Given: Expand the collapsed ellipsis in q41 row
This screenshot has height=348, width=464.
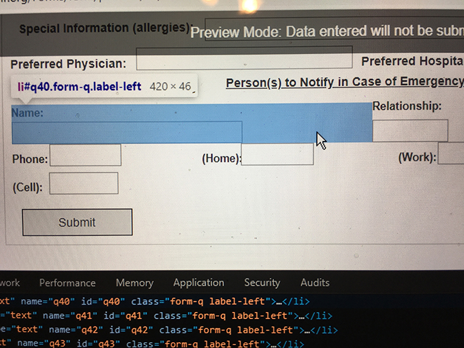Looking at the screenshot, I should (x=302, y=316).
